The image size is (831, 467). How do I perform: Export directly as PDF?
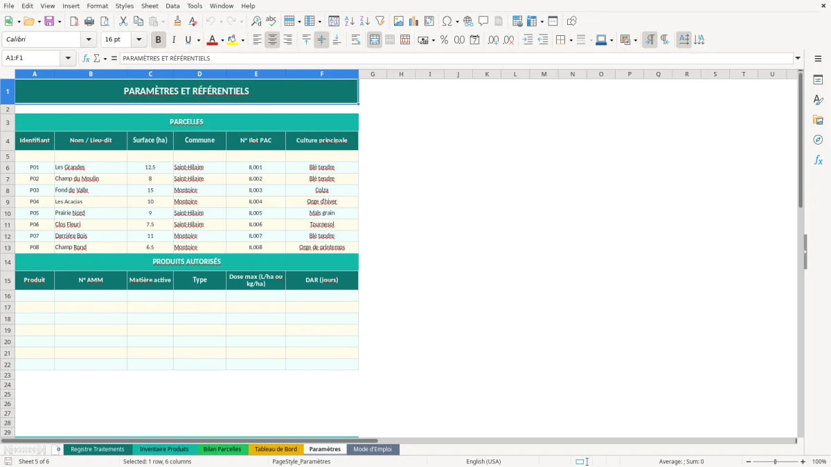pyautogui.click(x=75, y=21)
